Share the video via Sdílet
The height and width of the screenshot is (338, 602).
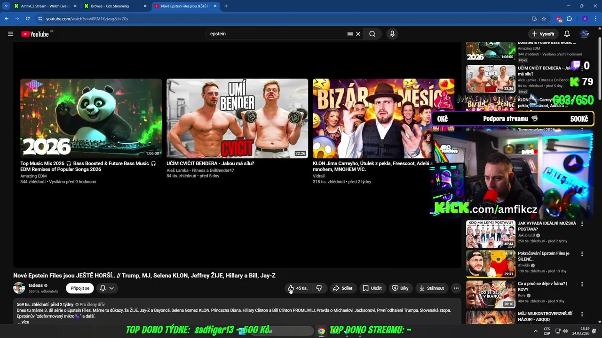pyautogui.click(x=343, y=288)
